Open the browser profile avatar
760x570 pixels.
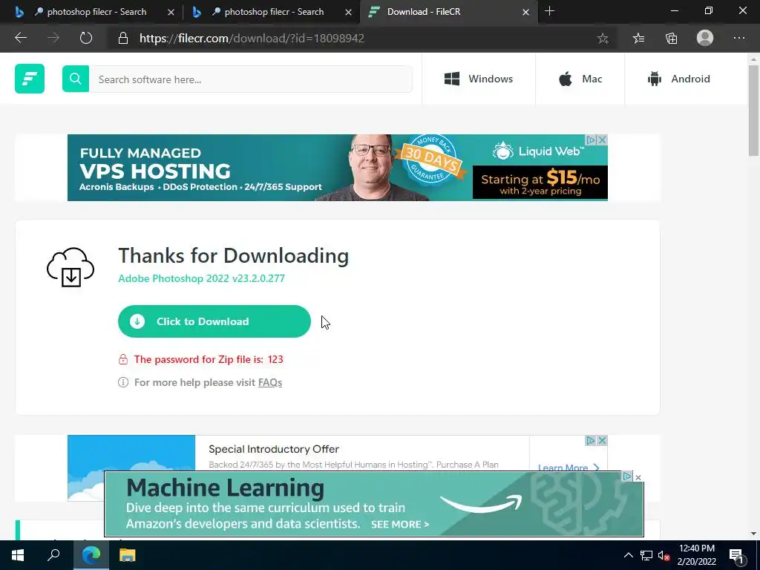point(705,38)
